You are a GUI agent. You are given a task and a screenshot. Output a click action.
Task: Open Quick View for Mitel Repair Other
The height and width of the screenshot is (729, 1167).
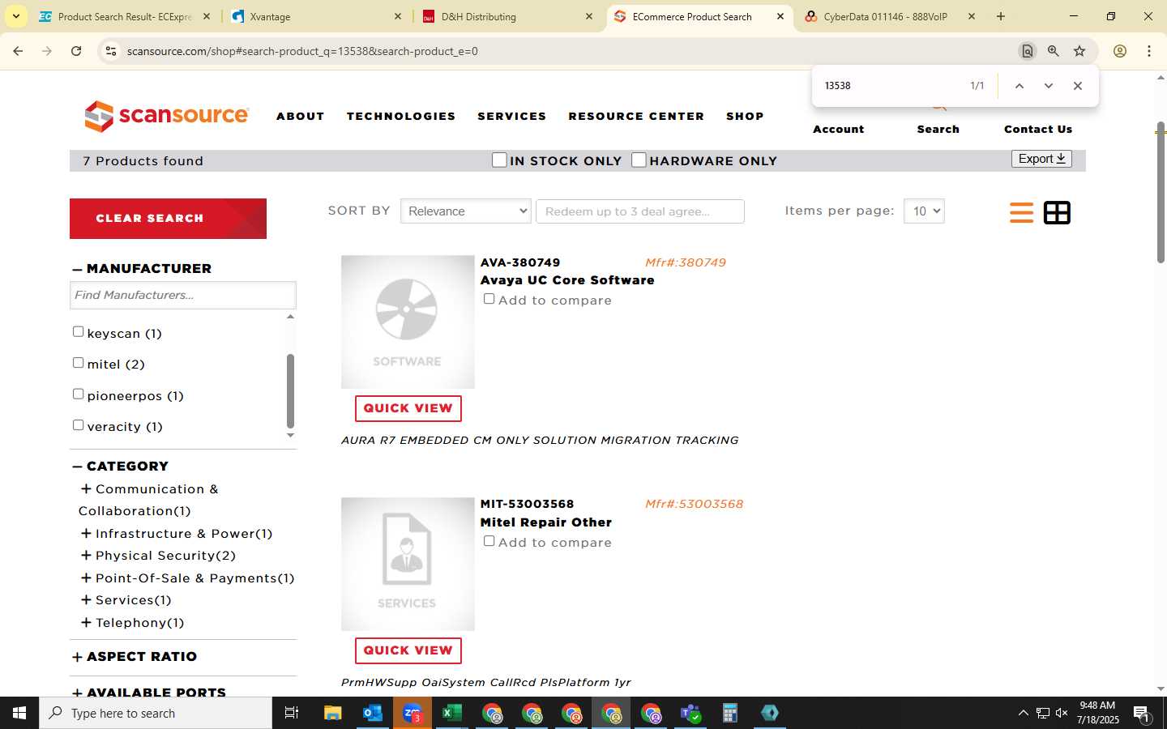click(408, 650)
